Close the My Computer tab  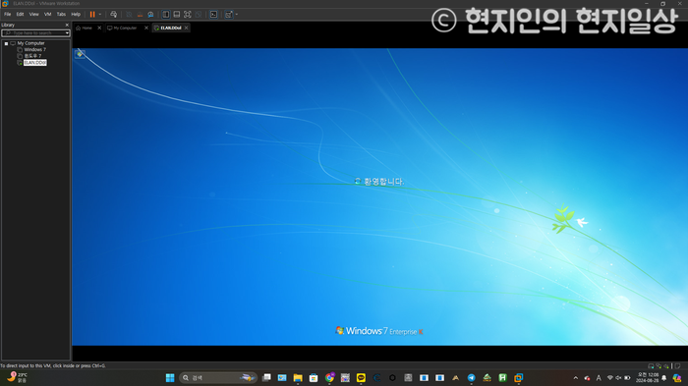(146, 28)
